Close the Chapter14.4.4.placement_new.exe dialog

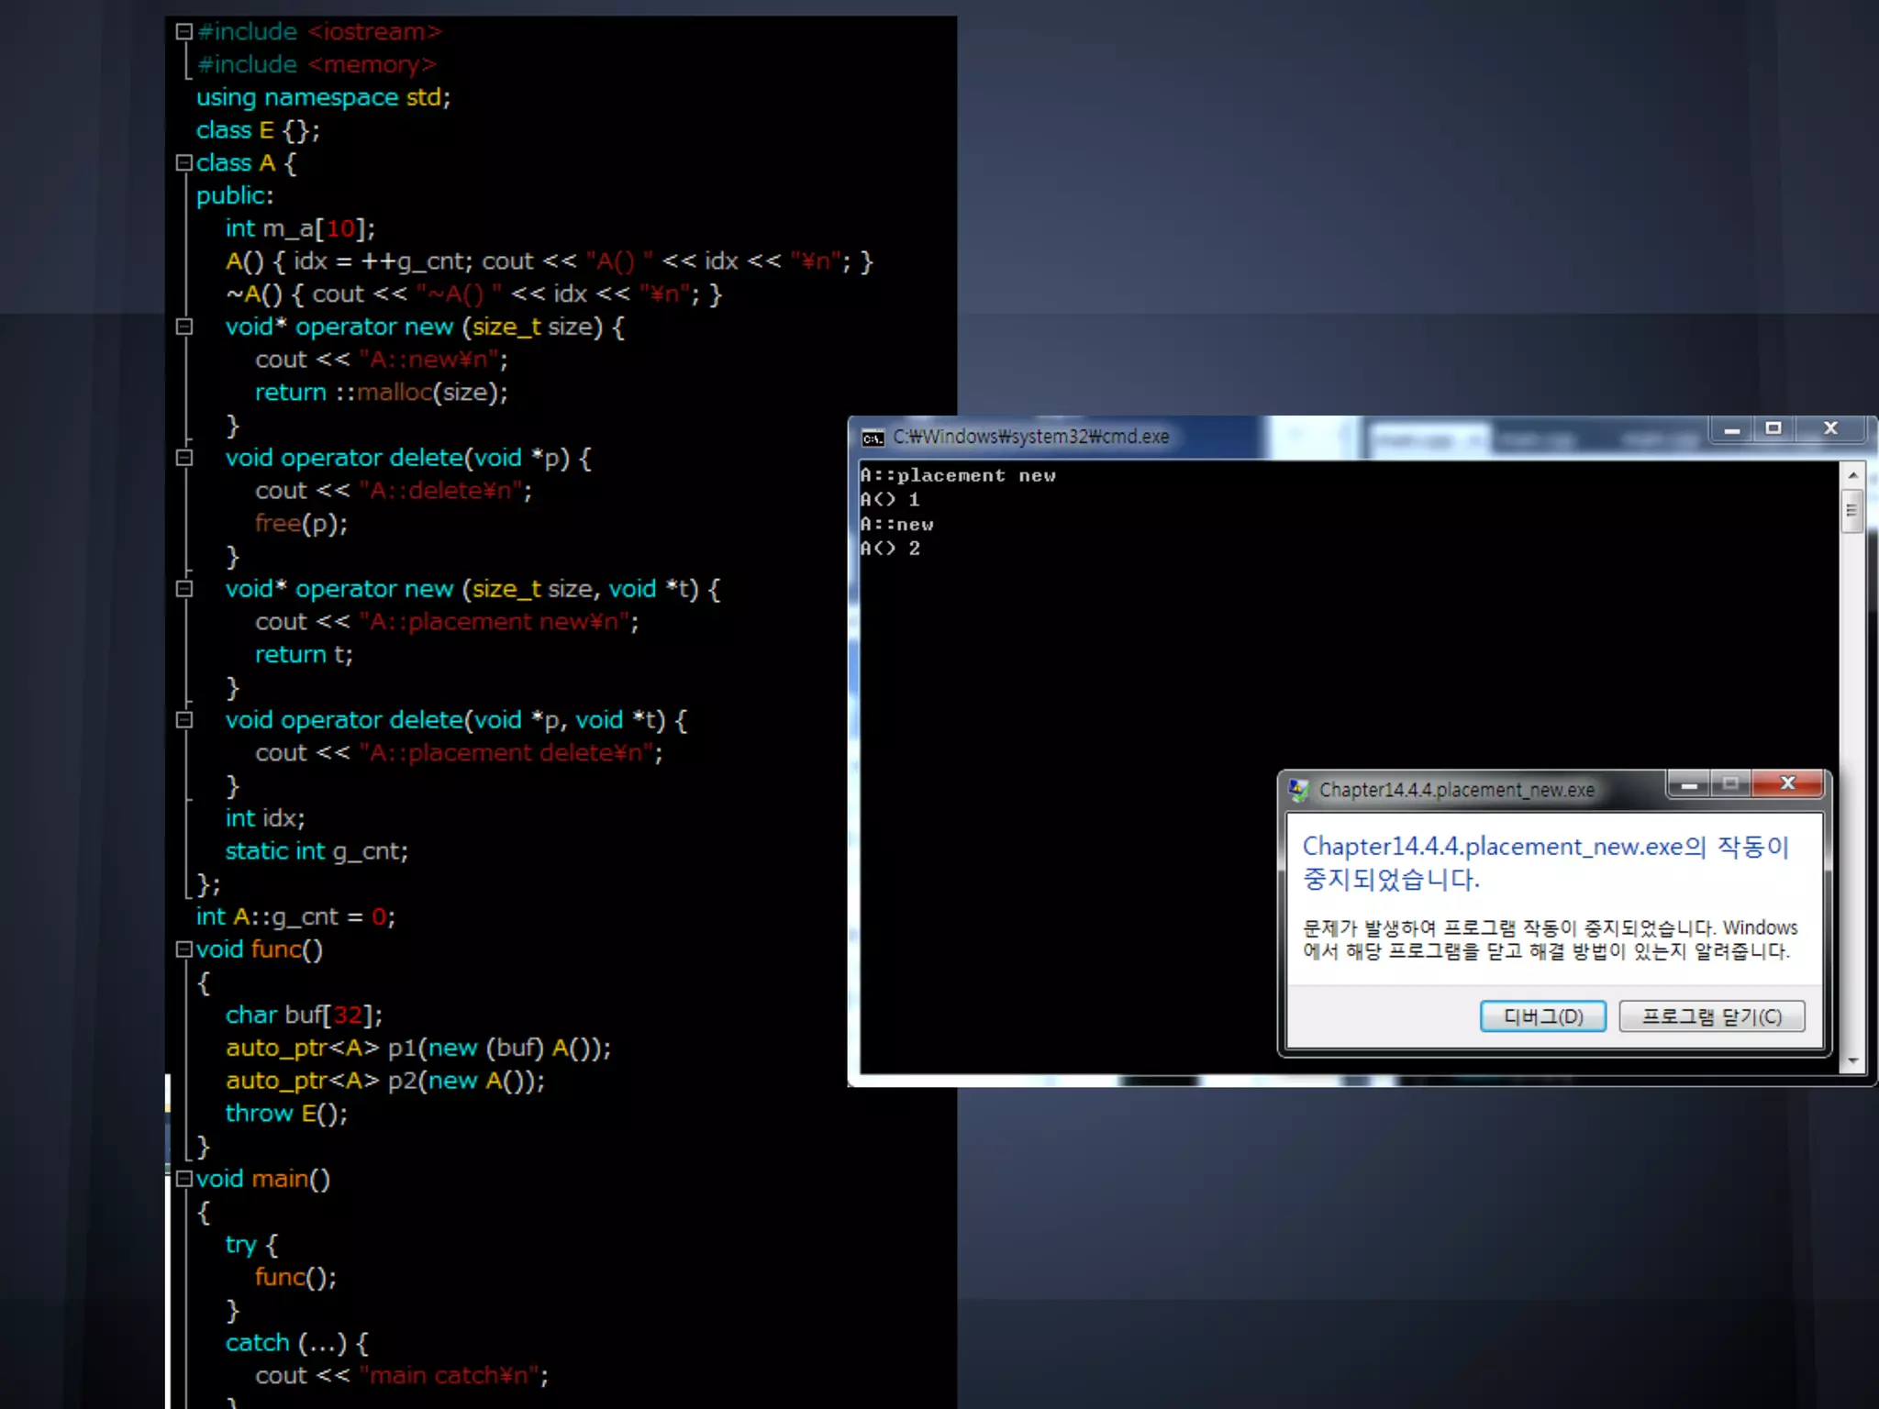pyautogui.click(x=1787, y=783)
